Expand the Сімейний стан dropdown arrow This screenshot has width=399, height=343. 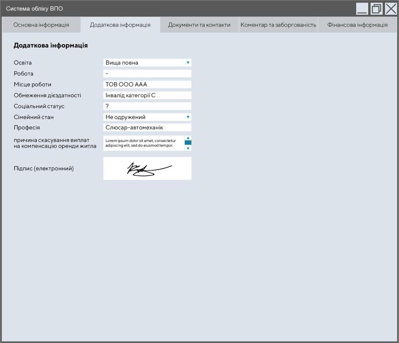(x=188, y=117)
